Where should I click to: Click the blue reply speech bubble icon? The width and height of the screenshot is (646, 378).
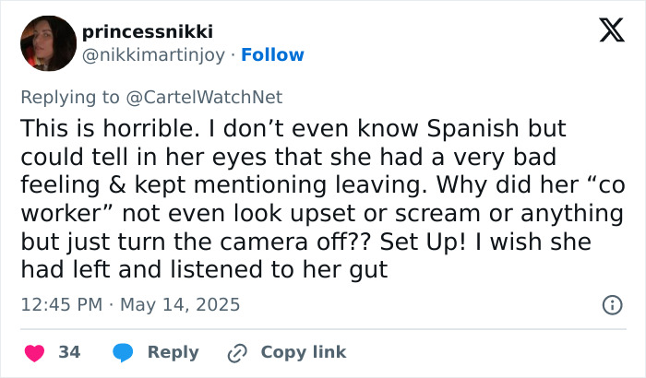(124, 352)
